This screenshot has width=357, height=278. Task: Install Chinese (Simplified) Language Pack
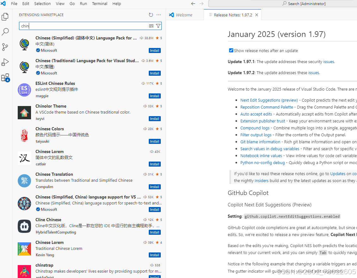(x=154, y=50)
